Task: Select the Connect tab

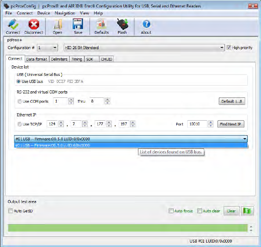Action: pos(15,59)
